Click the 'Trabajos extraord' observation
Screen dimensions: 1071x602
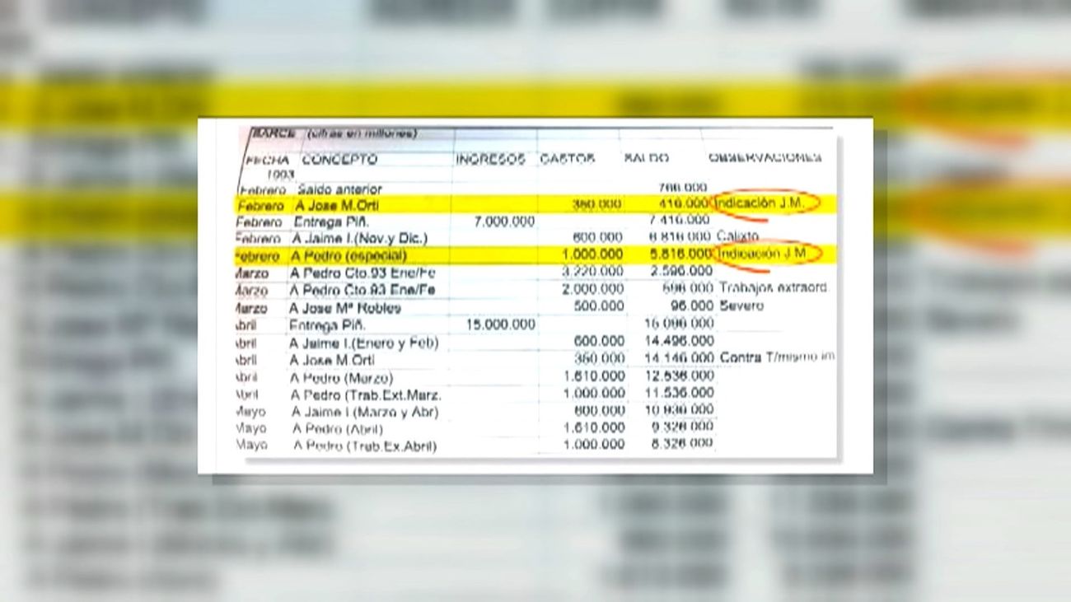pyautogui.click(x=772, y=287)
